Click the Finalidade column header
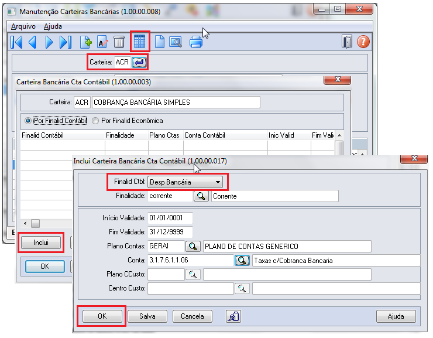Image resolution: width=433 pixels, height=338 pixels. [126, 135]
